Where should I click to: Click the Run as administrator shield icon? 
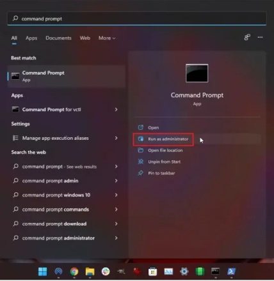(141, 139)
